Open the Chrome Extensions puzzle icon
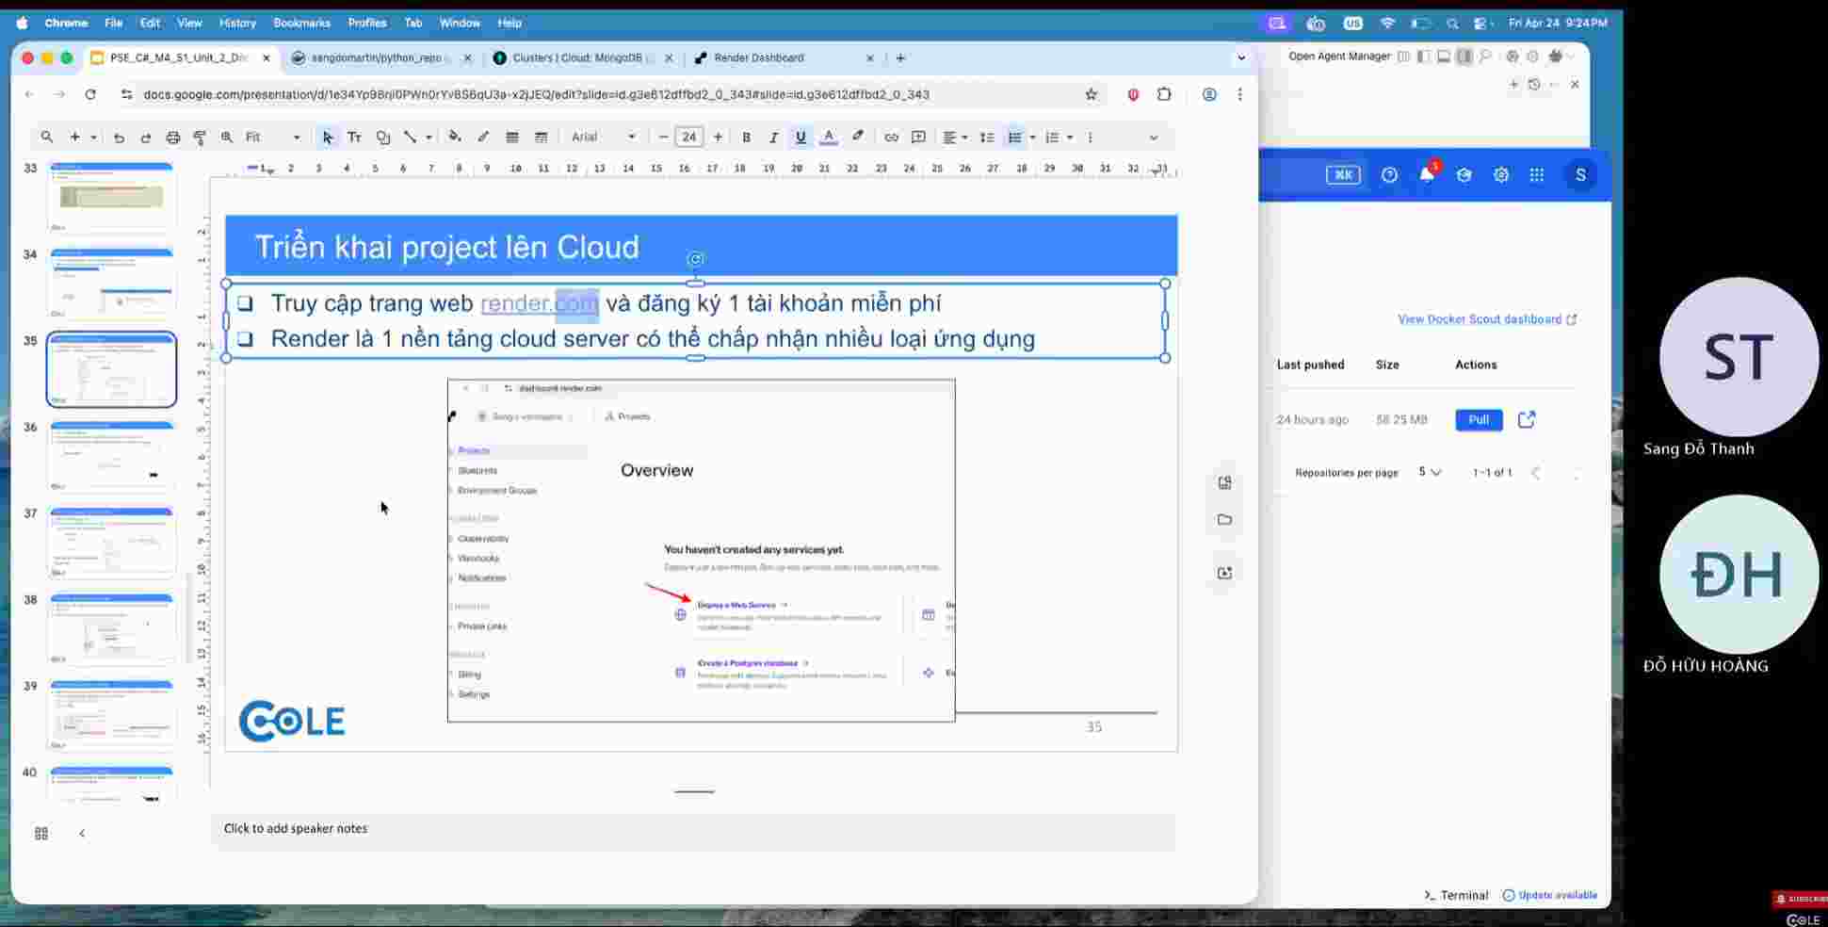The height and width of the screenshot is (927, 1828). point(1165,94)
